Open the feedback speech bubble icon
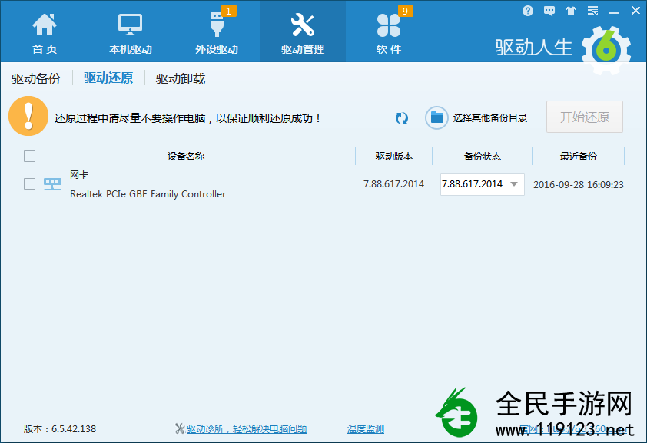Screen dimensions: 647x443 coord(548,10)
